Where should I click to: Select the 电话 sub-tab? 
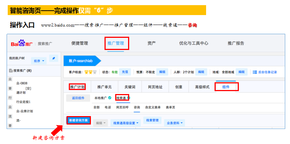coord(107,107)
